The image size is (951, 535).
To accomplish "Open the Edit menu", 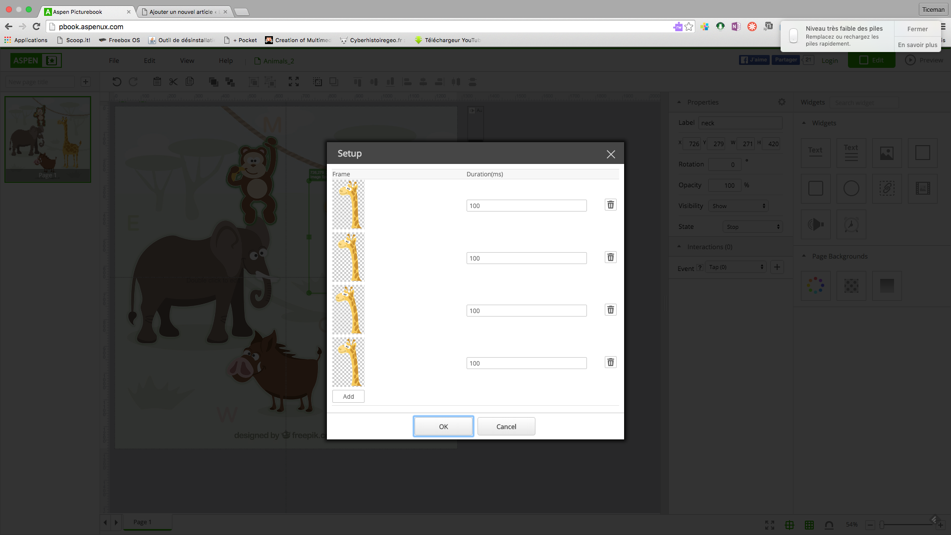I will click(x=150, y=60).
